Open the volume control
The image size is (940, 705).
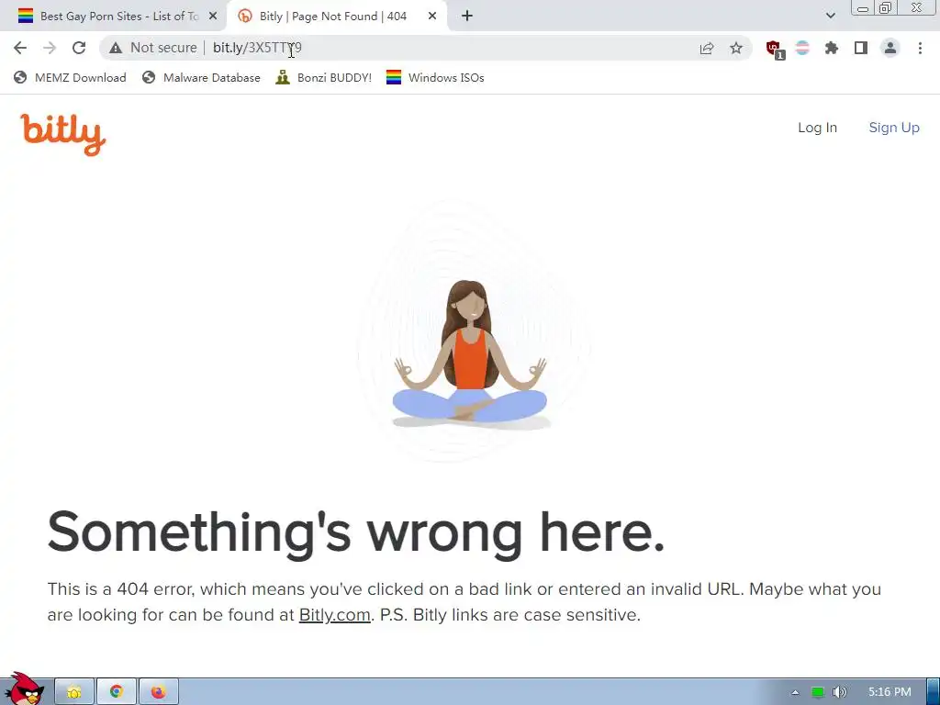tap(840, 692)
